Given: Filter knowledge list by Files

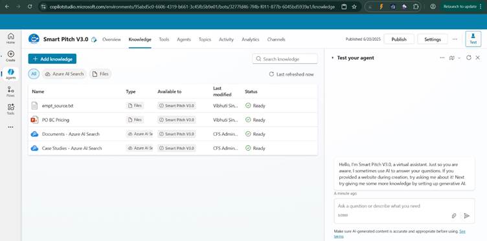Looking at the screenshot, I should [100, 74].
